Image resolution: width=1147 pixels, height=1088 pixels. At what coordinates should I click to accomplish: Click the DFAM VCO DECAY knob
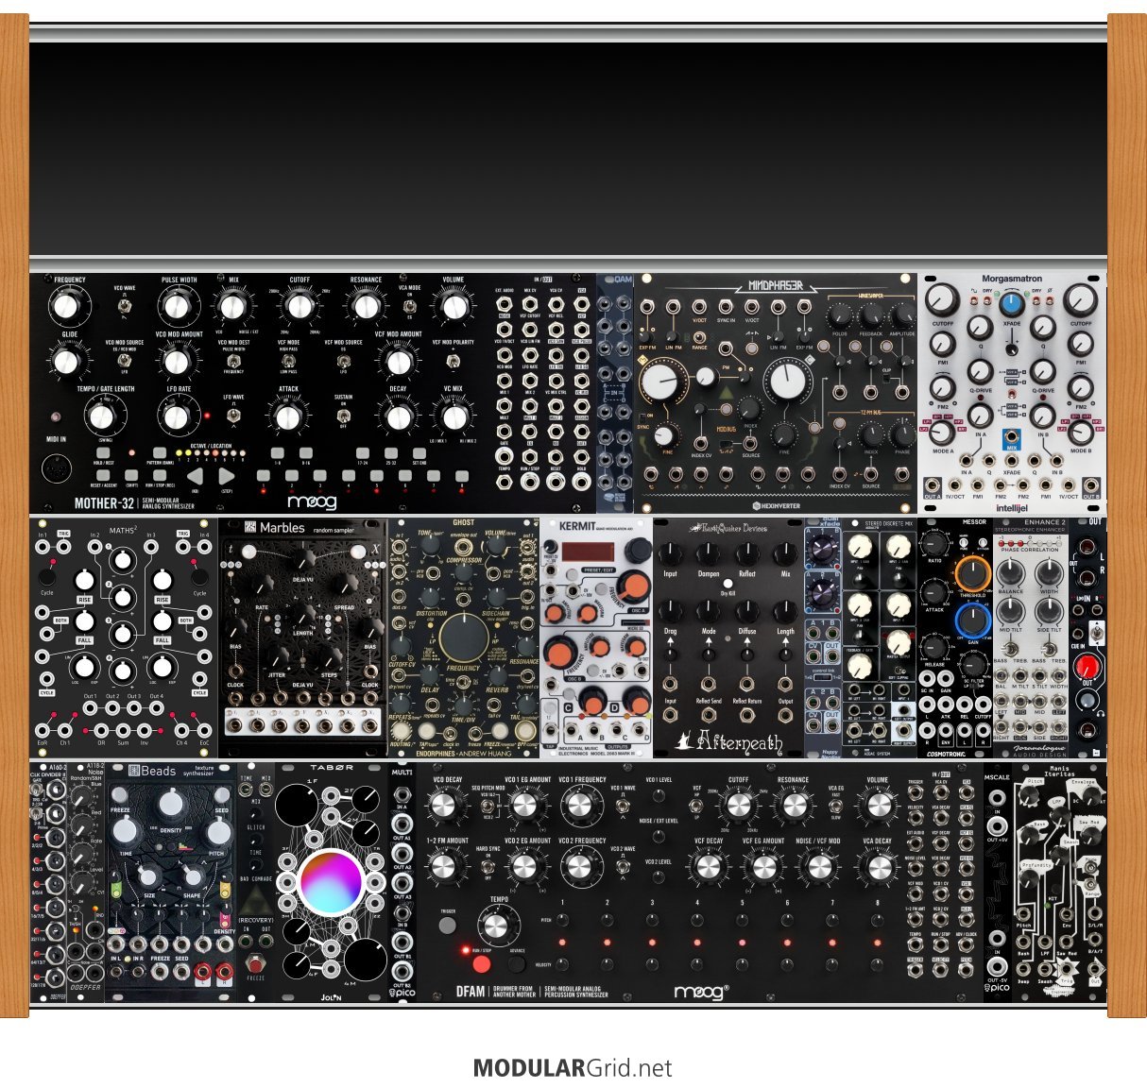[444, 807]
